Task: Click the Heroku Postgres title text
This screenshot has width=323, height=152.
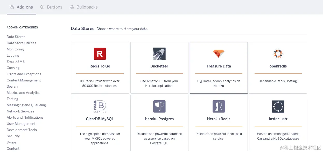Action: coord(159,119)
